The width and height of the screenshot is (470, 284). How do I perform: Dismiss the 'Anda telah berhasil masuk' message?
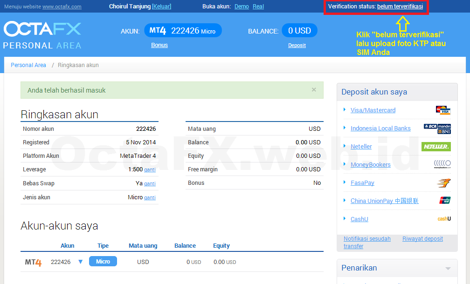pos(314,90)
